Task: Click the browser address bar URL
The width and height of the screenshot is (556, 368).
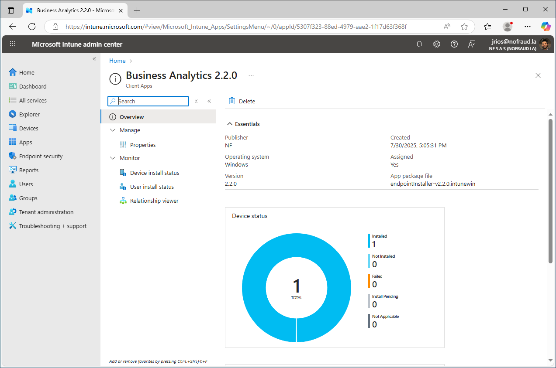Action: 236,27
